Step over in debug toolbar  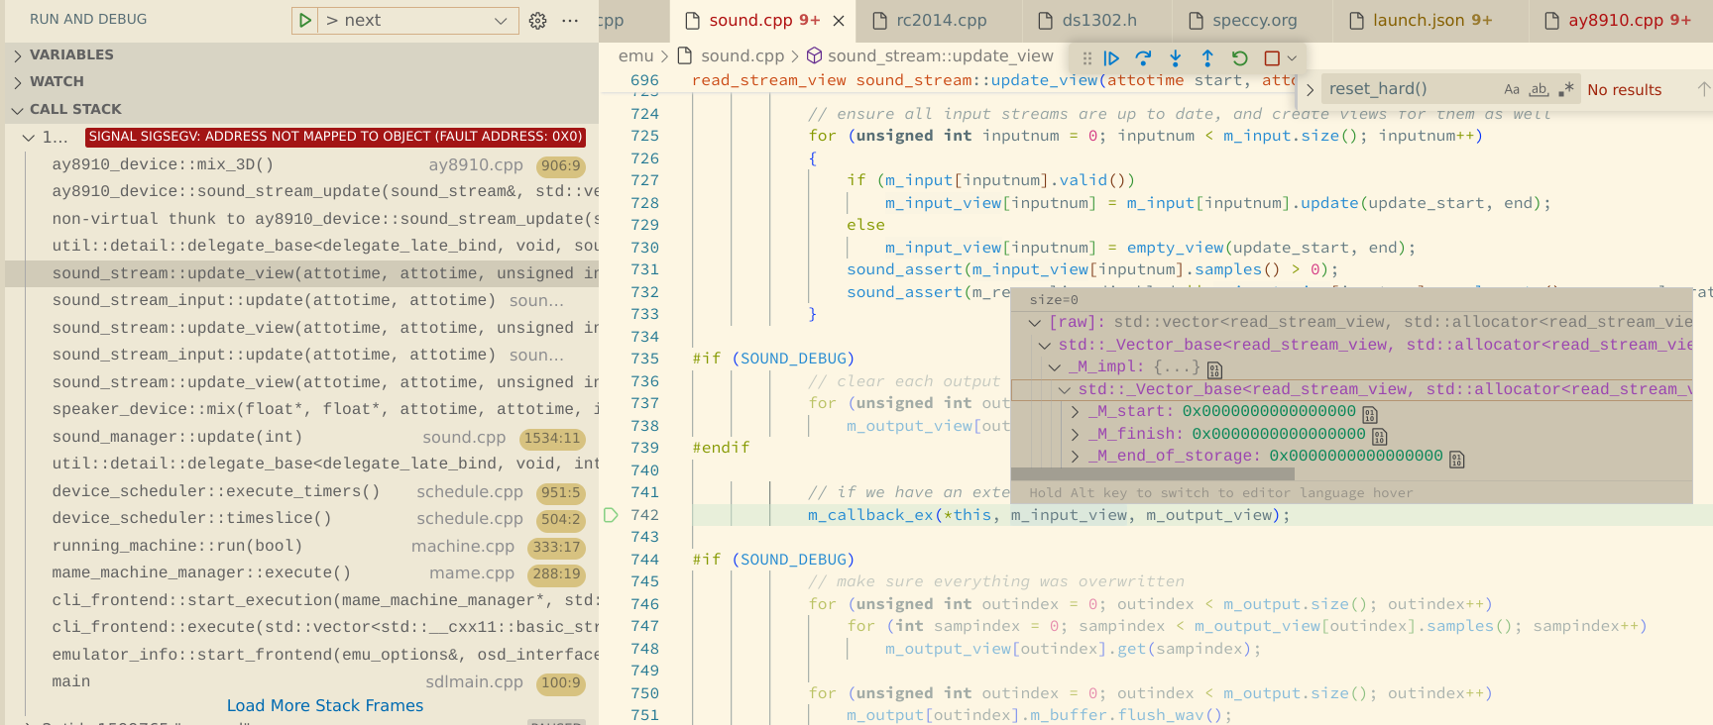(1143, 58)
